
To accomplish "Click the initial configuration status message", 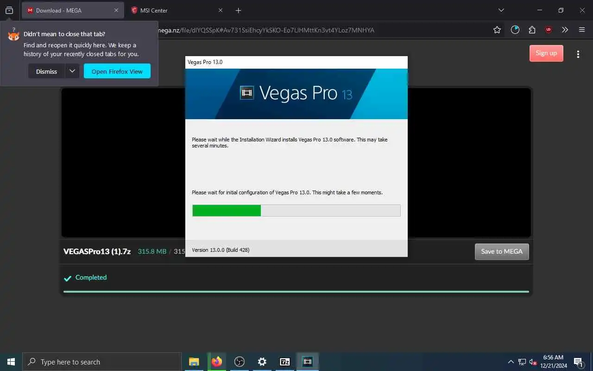I will (287, 192).
